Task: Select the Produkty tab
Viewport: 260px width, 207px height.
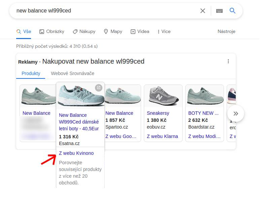Action: [31, 73]
